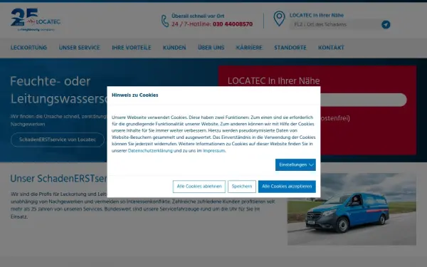Click the LOCATEC In Ihrer Nähe red box heading
Image resolution: width=427 pixels, height=267 pixels.
274,81
